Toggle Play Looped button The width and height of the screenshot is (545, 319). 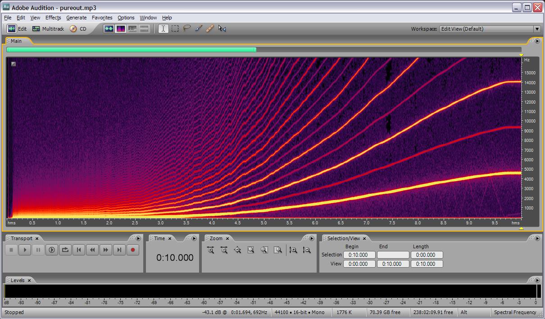point(65,250)
